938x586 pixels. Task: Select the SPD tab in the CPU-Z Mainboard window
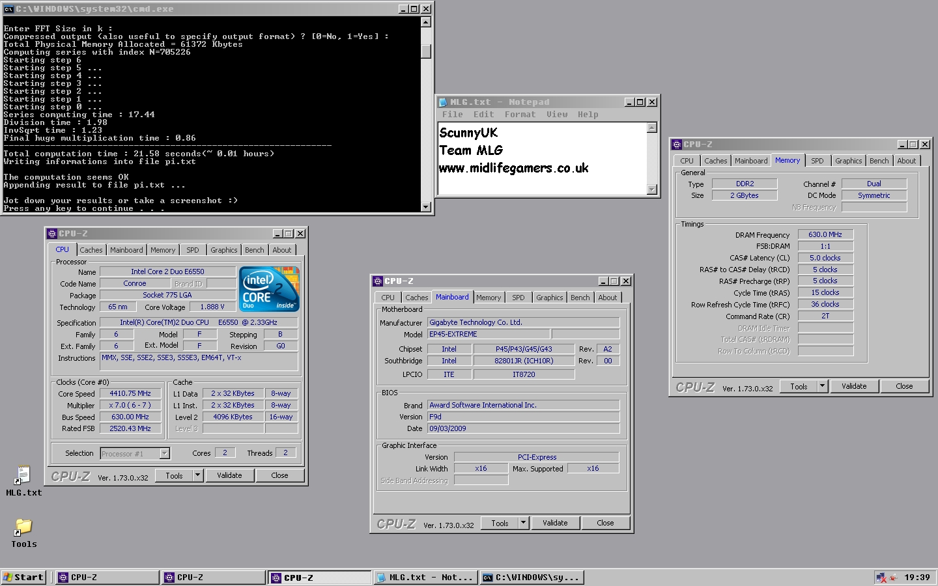click(x=519, y=298)
